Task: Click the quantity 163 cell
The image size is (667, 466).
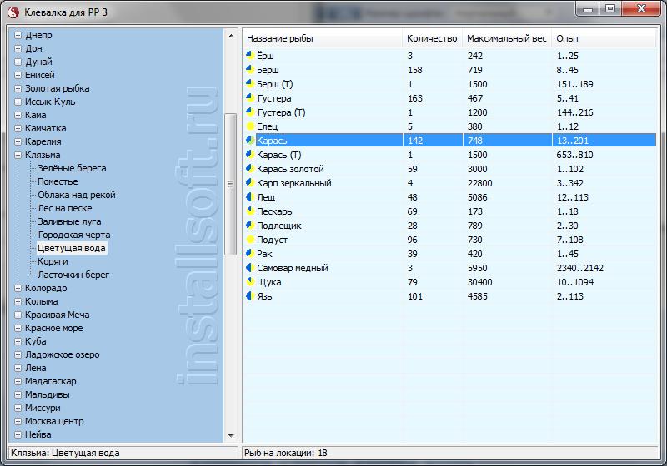Action: click(415, 98)
